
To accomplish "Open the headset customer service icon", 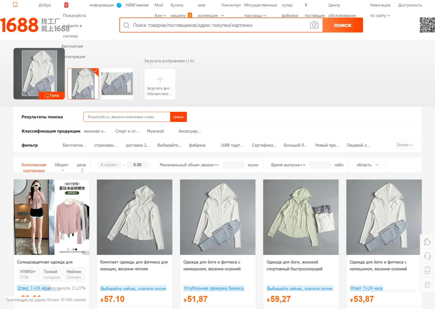I will pyautogui.click(x=427, y=256).
